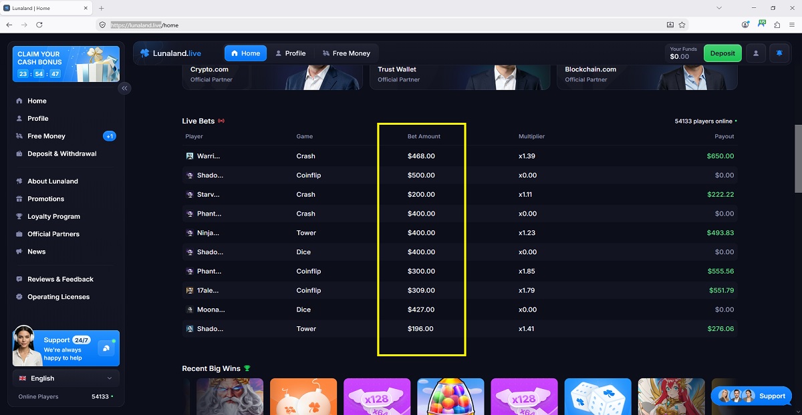Open the browser extensions puzzle icon
The width and height of the screenshot is (802, 415).
point(777,25)
